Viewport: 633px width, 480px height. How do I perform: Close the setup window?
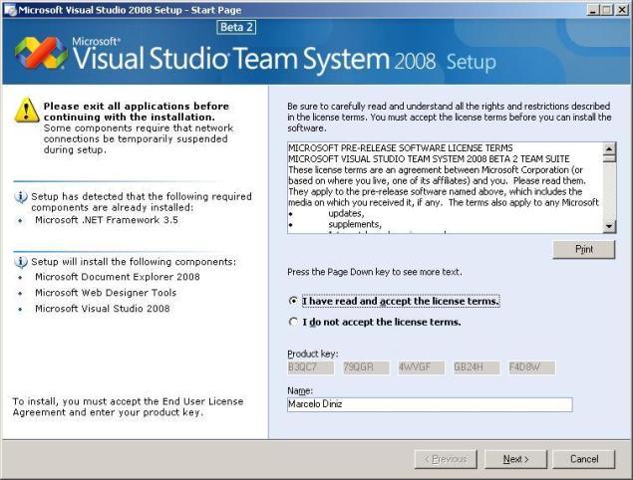622,9
